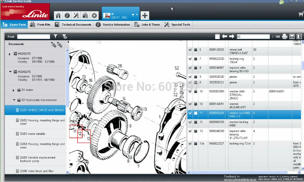Open the shopping cart in the header
Image resolution: width=304 pixels, height=182 pixels.
click(x=301, y=14)
